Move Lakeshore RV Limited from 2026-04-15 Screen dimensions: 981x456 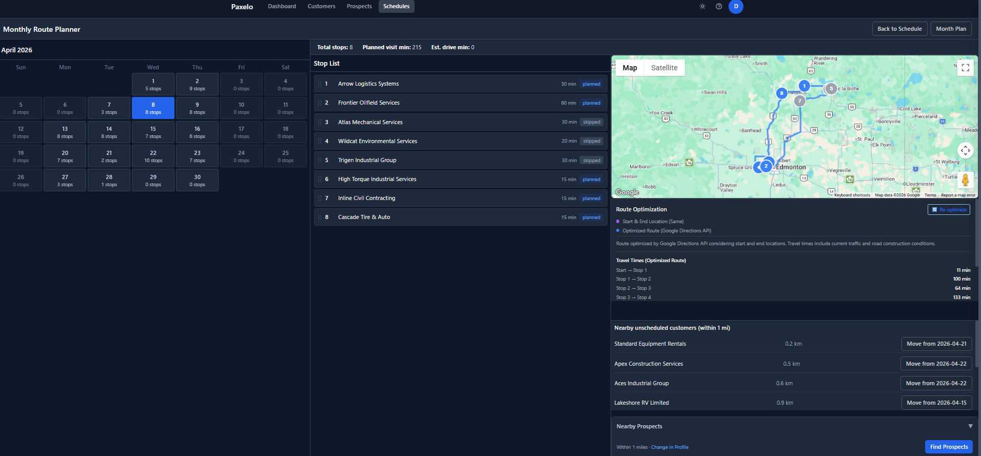[x=936, y=403]
